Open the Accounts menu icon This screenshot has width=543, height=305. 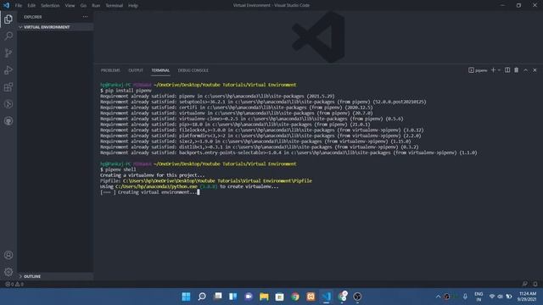pos(8,255)
